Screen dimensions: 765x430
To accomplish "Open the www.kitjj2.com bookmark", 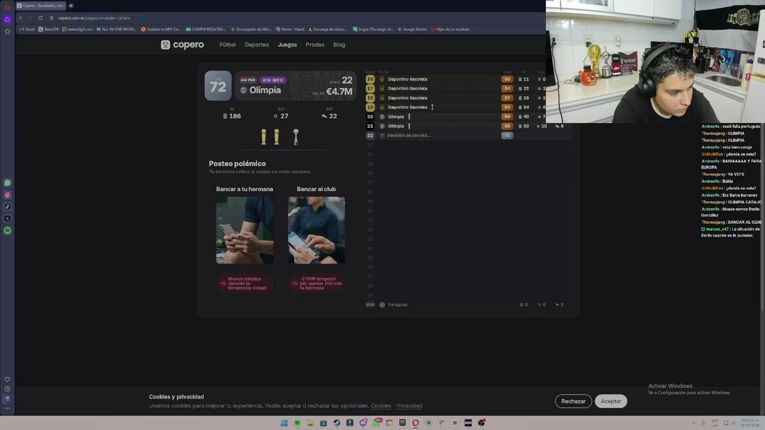I will coord(78,29).
